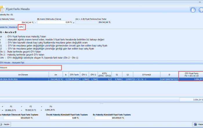Click the Hakediş Tutarı amount field

[x=17, y=22]
